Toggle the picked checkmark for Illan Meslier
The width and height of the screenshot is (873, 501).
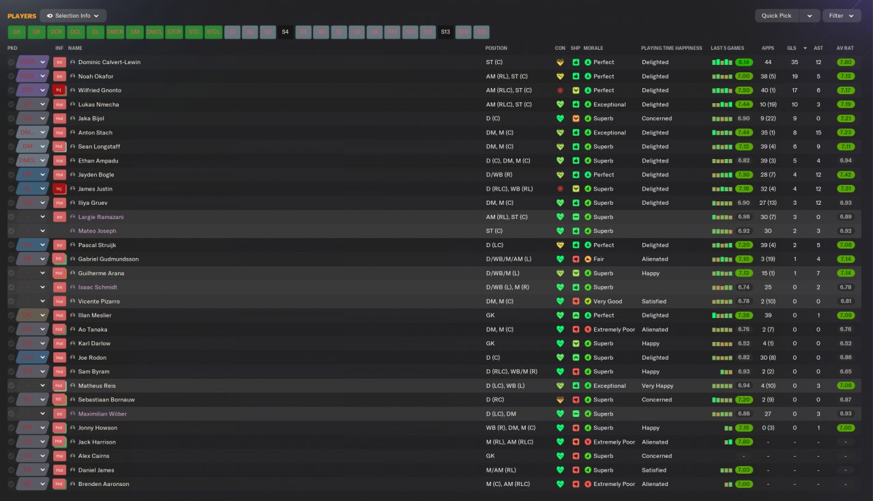[11, 315]
